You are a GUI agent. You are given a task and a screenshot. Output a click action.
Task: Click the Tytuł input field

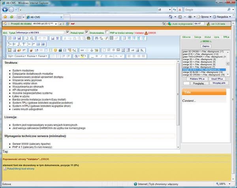tap(40, 32)
